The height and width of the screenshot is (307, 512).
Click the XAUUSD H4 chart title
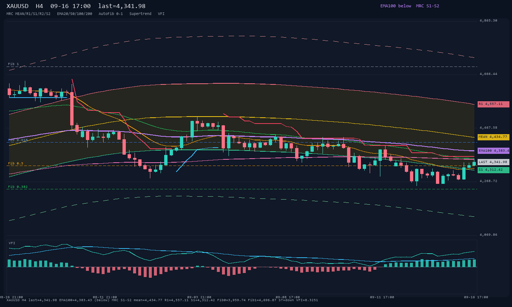pyautogui.click(x=76, y=6)
